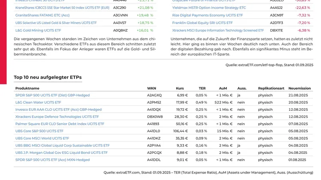
Task: Select AuM value 15 Mio. €
Action: click(225, 131)
